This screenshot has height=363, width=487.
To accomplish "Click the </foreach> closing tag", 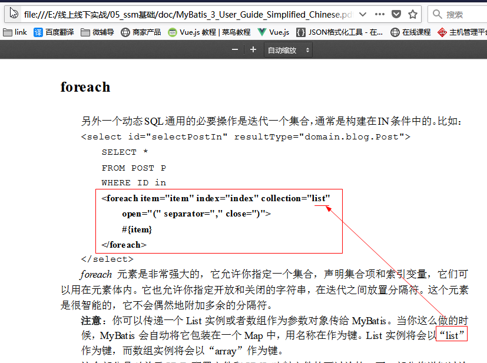I will pos(124,245).
